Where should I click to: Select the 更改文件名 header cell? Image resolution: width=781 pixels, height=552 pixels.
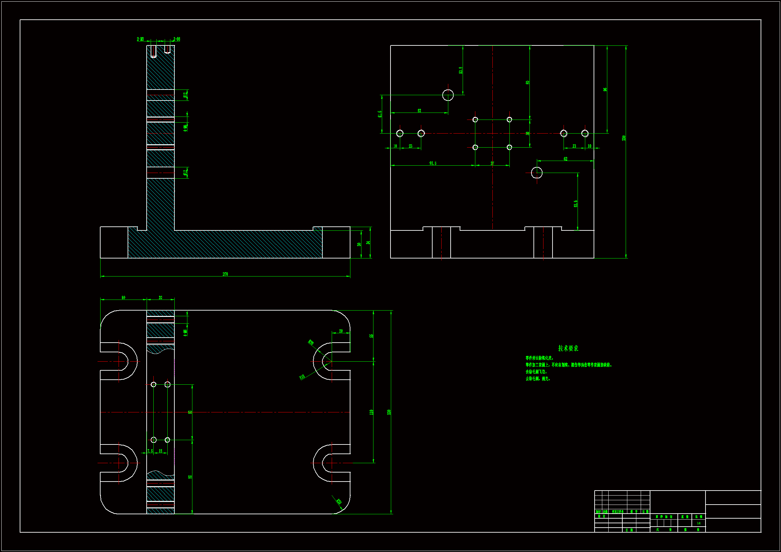click(x=618, y=512)
